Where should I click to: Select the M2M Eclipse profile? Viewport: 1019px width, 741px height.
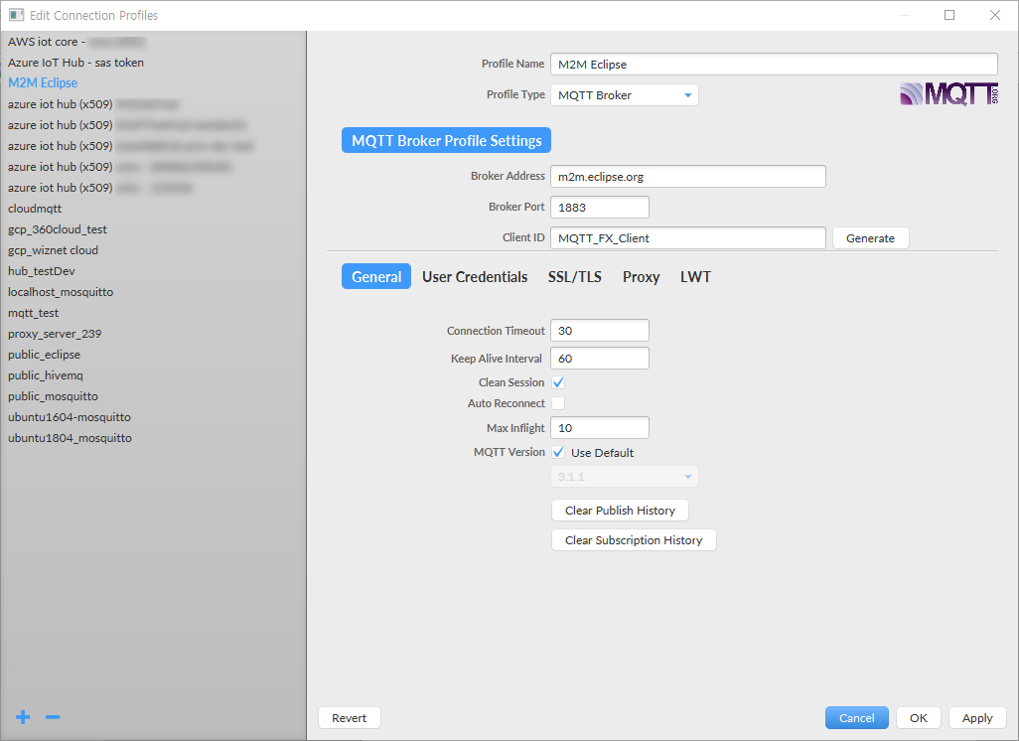click(153, 83)
